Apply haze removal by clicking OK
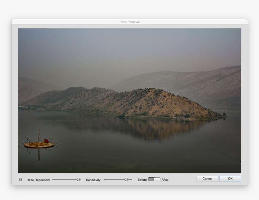This screenshot has width=259, height=200. 230,179
